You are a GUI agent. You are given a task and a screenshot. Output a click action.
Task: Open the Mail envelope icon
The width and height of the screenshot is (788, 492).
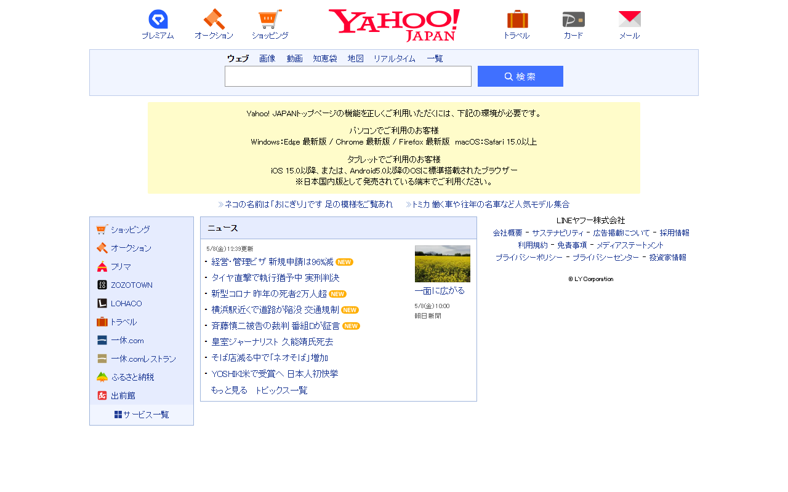click(629, 19)
